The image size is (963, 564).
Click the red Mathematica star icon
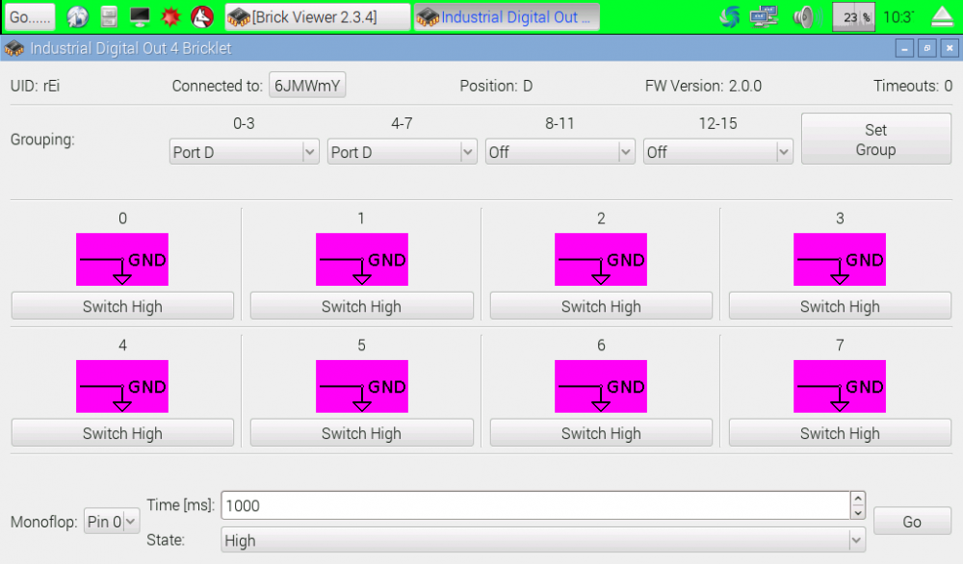170,16
